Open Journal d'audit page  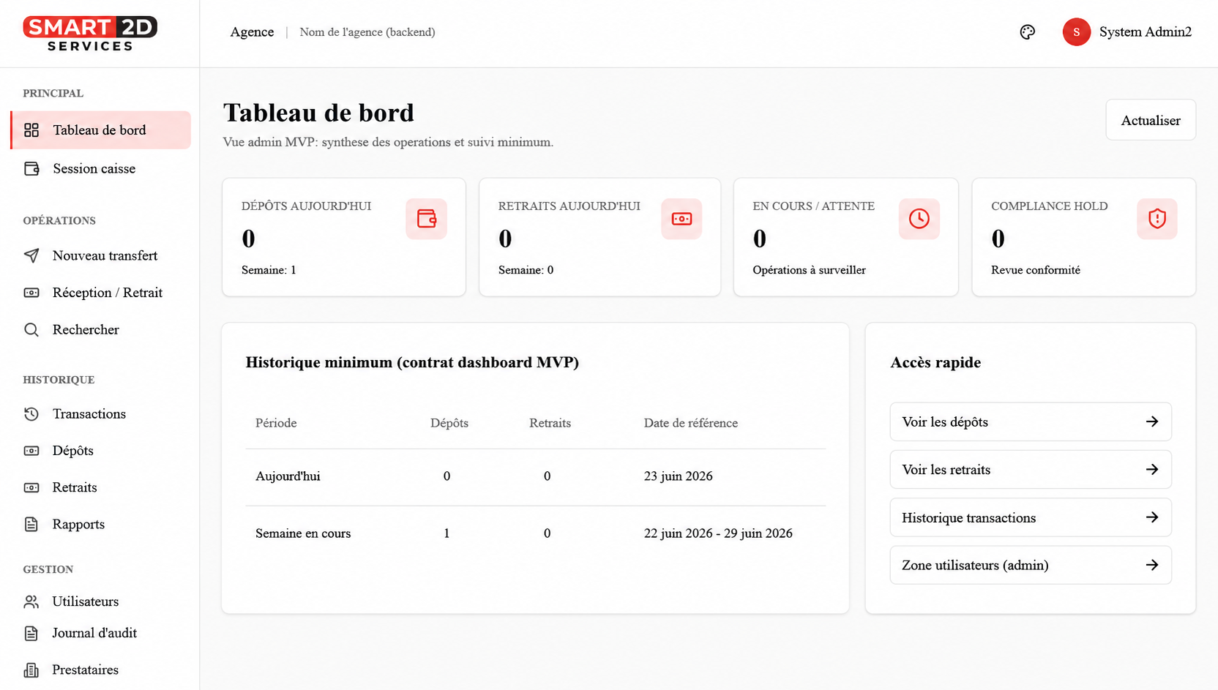click(x=101, y=634)
